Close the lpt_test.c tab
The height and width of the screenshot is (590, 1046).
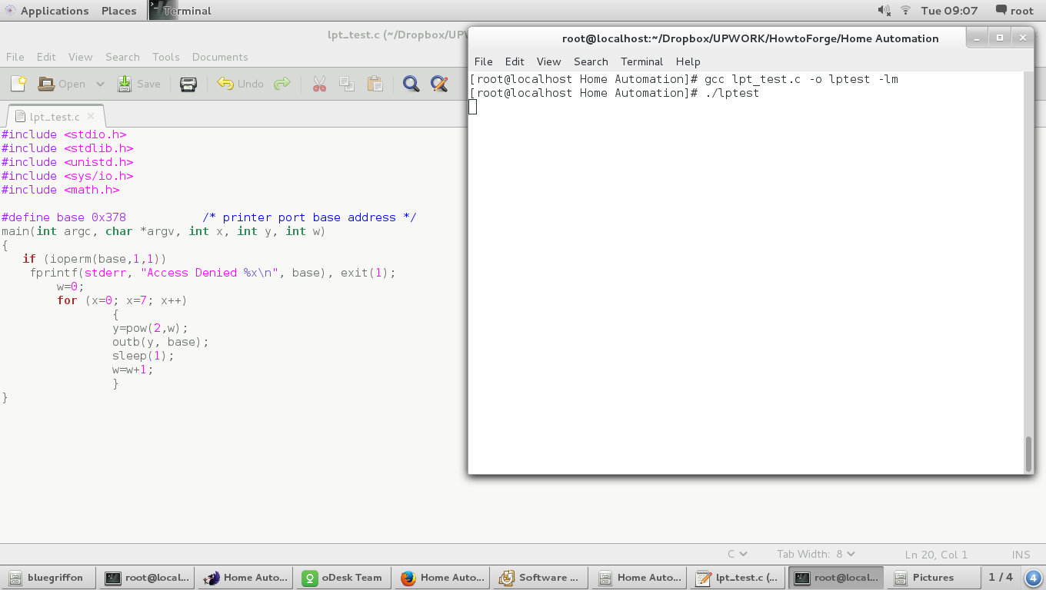[x=91, y=116]
